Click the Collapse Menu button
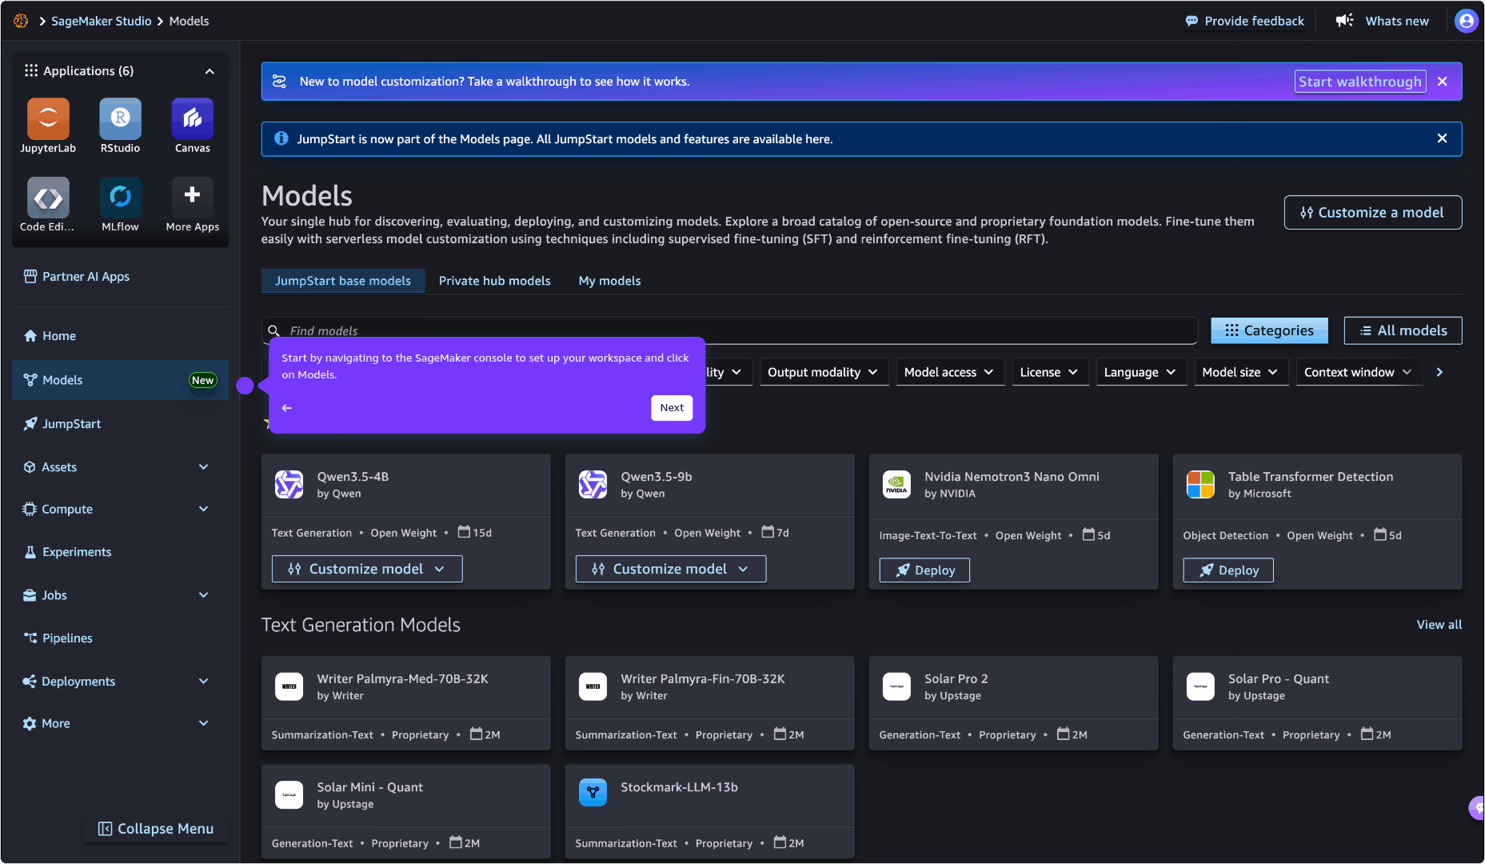1485x864 pixels. [156, 829]
